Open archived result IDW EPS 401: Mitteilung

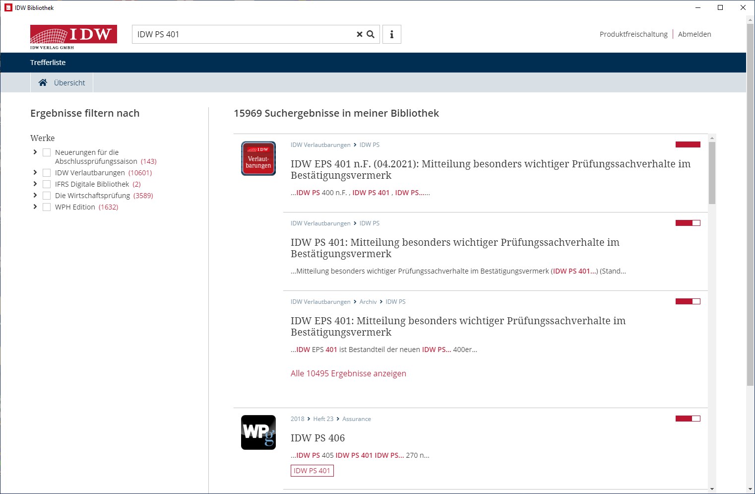coord(458,326)
